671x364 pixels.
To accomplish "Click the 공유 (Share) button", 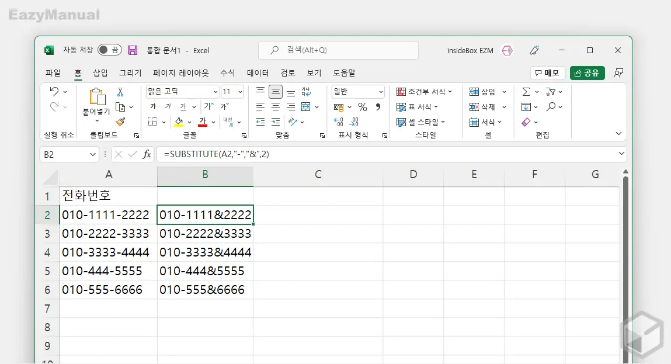I will pos(587,72).
